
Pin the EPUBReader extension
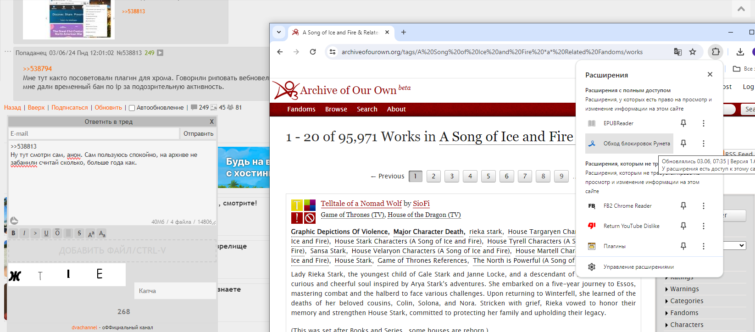tap(683, 123)
